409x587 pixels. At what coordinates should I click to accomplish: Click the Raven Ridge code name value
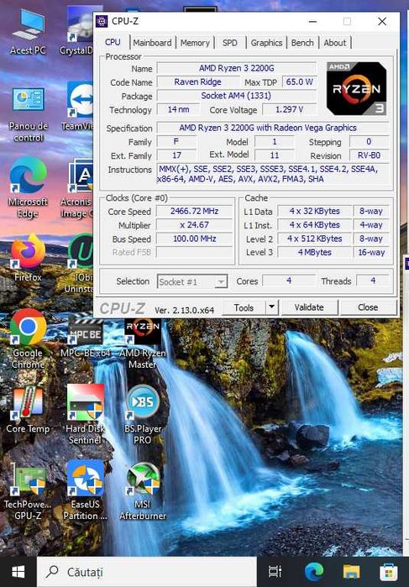coord(197,82)
